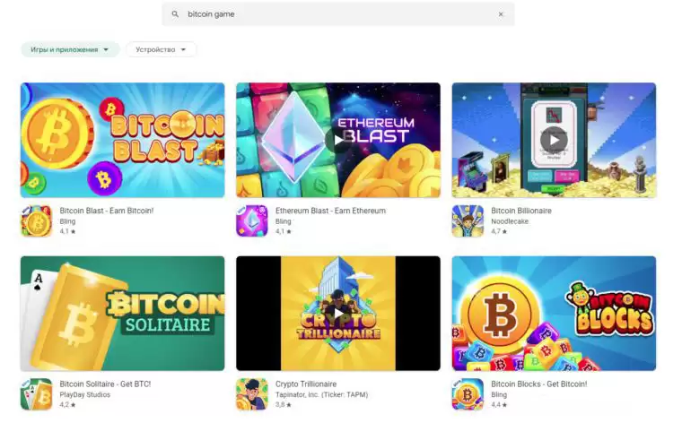
Task: Clear the search field with X
Action: click(501, 14)
